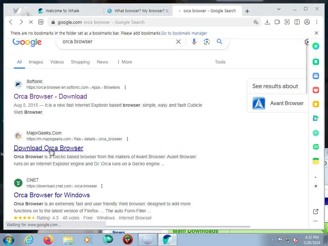Screen dimensions: 328x246
Task: Open the red Pocket sidebar icon
Action: point(316,90)
